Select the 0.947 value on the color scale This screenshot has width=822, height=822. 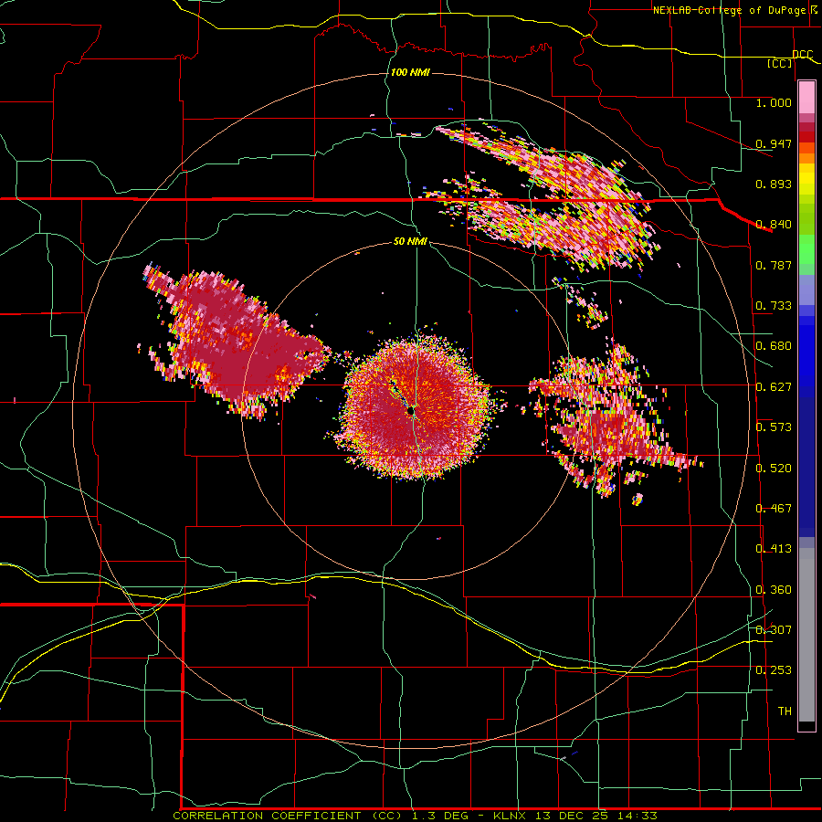(x=774, y=143)
